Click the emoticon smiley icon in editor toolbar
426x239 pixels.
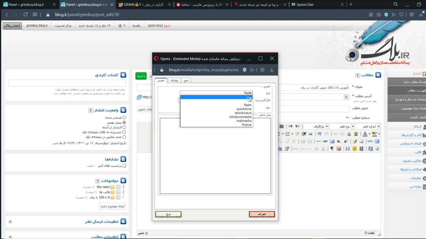354,149
